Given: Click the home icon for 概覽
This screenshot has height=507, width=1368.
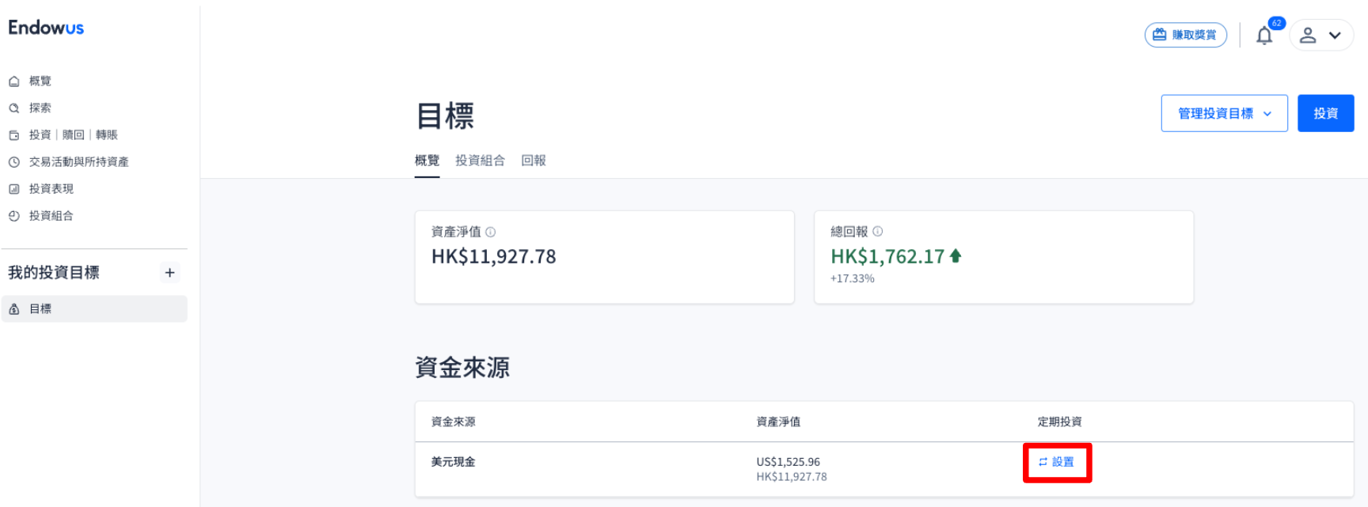Looking at the screenshot, I should [14, 81].
